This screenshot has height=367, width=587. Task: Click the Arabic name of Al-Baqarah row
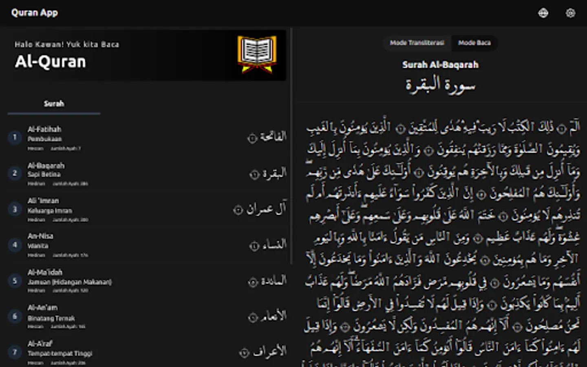(x=268, y=173)
